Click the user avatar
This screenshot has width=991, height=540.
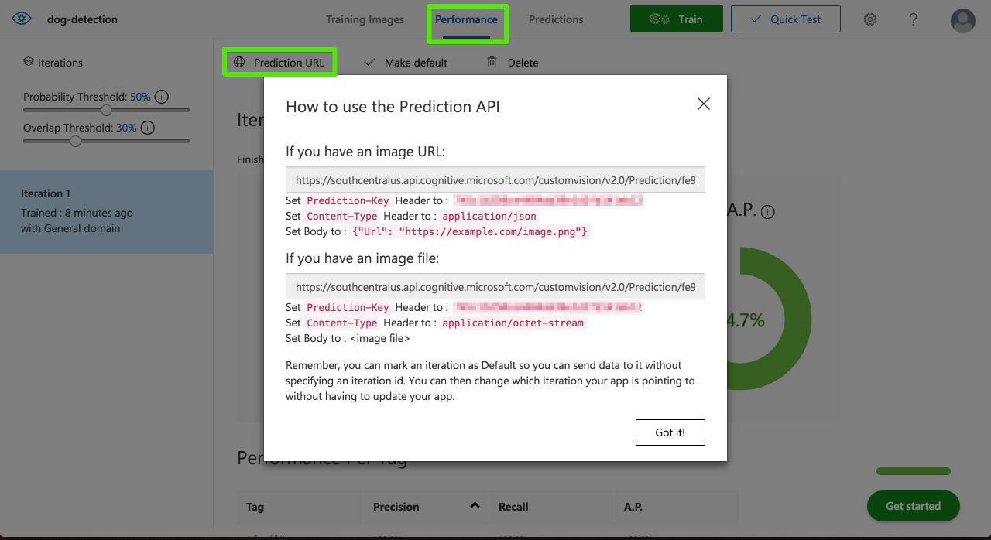tap(962, 21)
